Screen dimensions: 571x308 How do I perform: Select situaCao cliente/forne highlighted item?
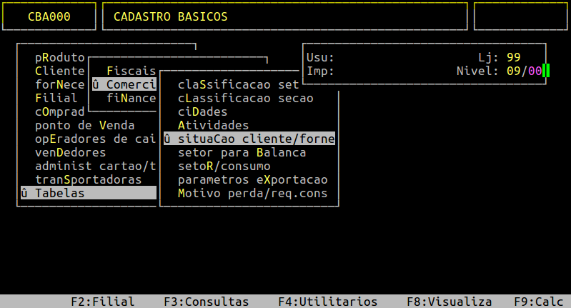click(x=249, y=139)
